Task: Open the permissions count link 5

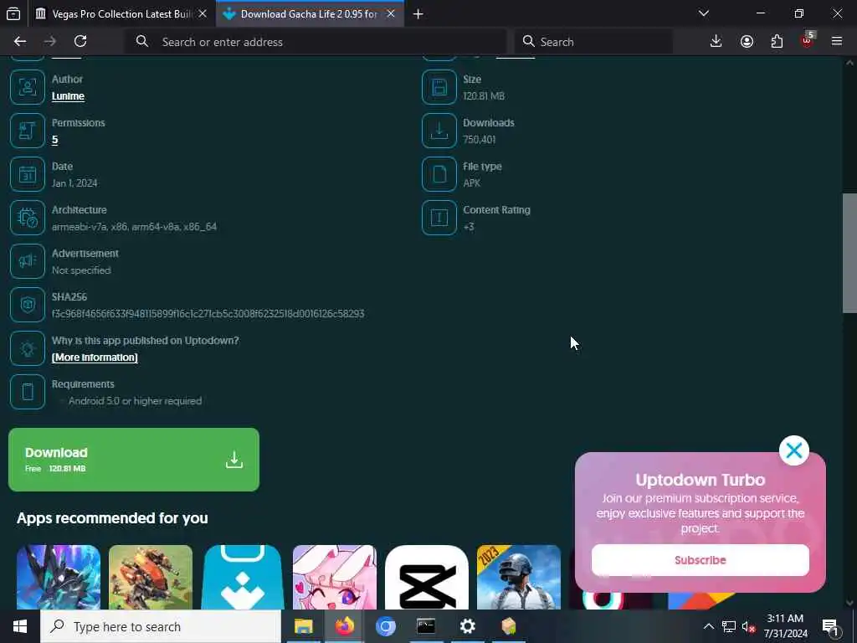Action: click(x=54, y=140)
